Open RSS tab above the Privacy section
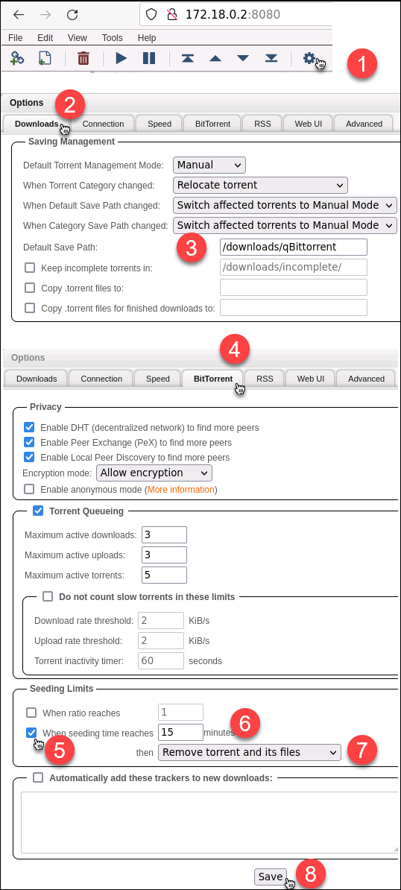The width and height of the screenshot is (401, 890). (x=265, y=379)
